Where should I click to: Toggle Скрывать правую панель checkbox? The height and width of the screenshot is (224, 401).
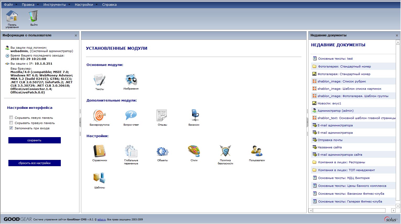(11, 123)
